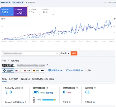116x107 pixels.
Task: Select 全世界 worldwide database
Action: point(8,71)
